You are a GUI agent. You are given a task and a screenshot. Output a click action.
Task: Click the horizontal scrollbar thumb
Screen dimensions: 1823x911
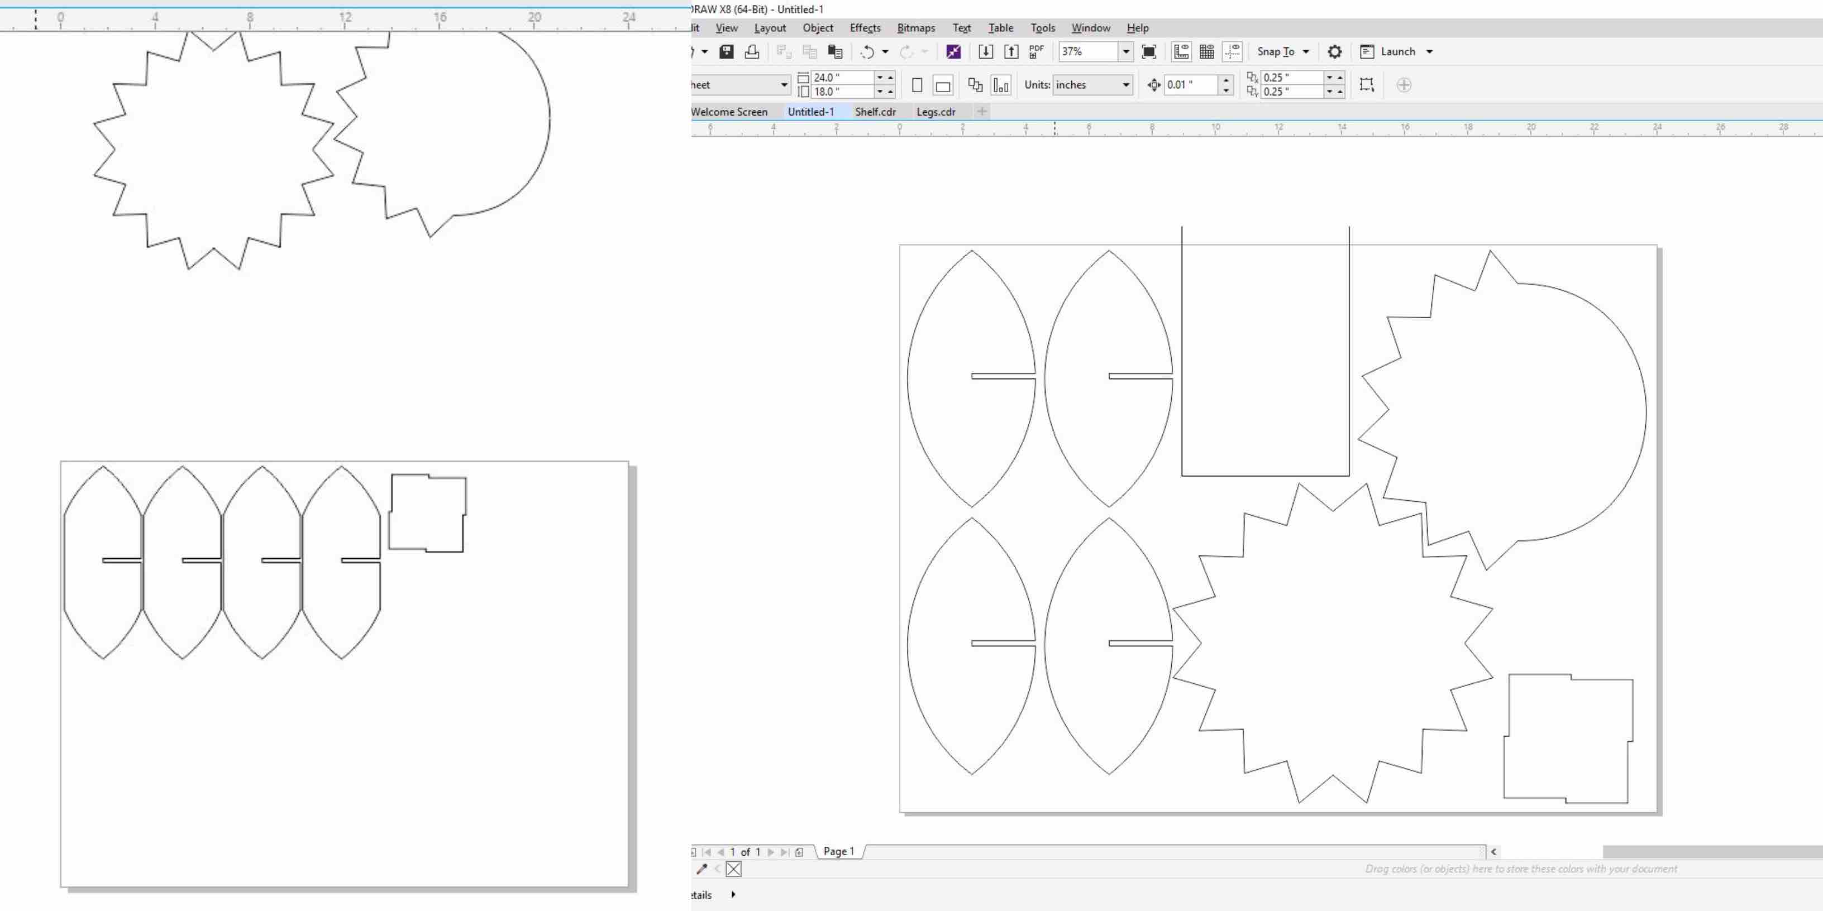pos(1712,852)
